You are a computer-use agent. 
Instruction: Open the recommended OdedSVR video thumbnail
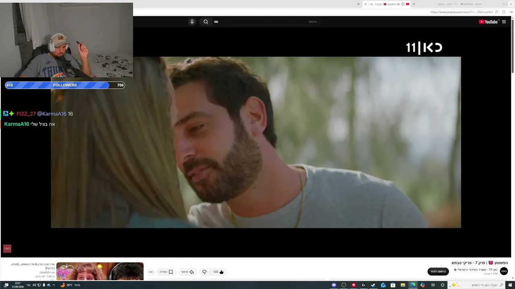[x=100, y=271]
